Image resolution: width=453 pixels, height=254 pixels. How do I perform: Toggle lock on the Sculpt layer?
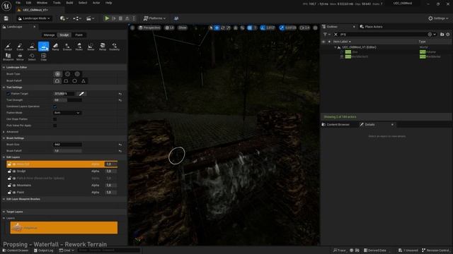pyautogui.click(x=9, y=171)
